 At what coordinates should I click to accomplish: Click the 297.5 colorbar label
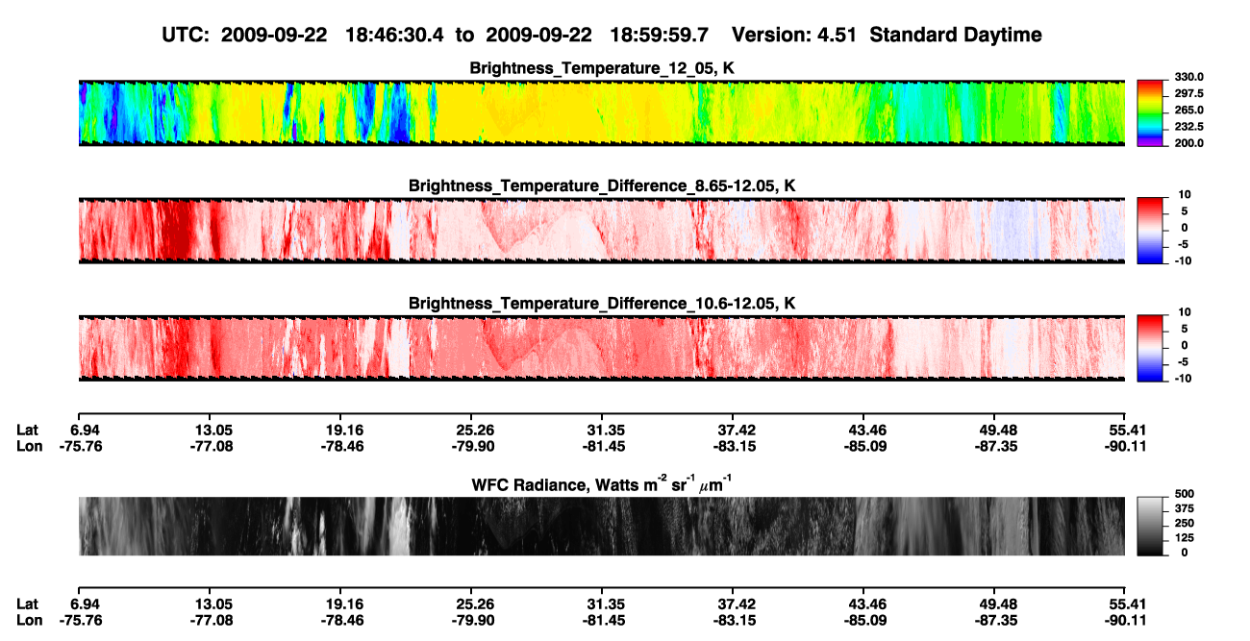[1188, 94]
